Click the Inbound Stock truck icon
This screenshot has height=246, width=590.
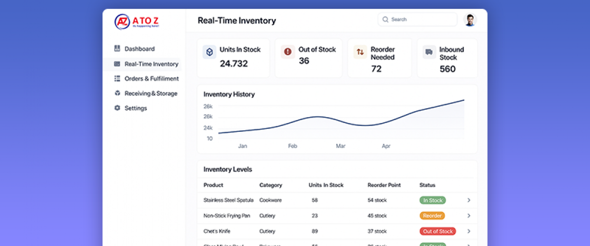point(429,52)
